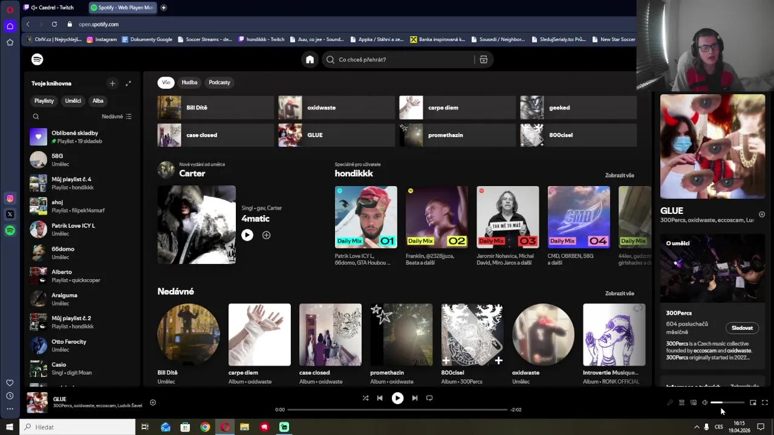Open Instagram bookmark

tap(102, 39)
